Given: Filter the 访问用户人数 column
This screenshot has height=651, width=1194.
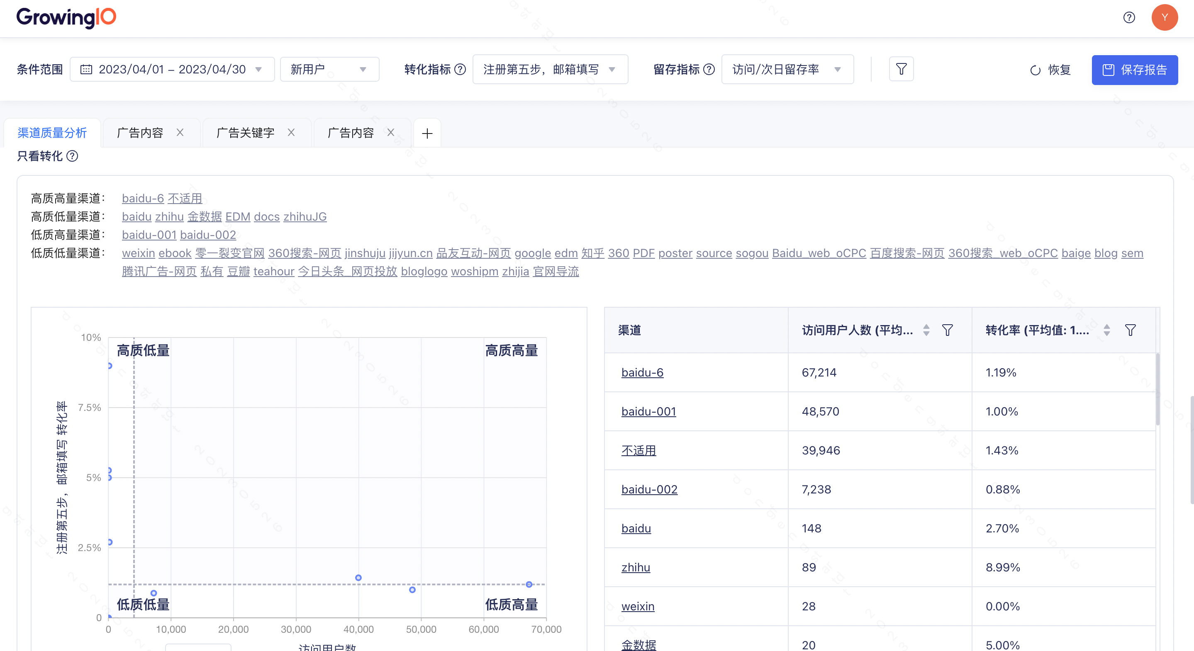Looking at the screenshot, I should pos(948,330).
